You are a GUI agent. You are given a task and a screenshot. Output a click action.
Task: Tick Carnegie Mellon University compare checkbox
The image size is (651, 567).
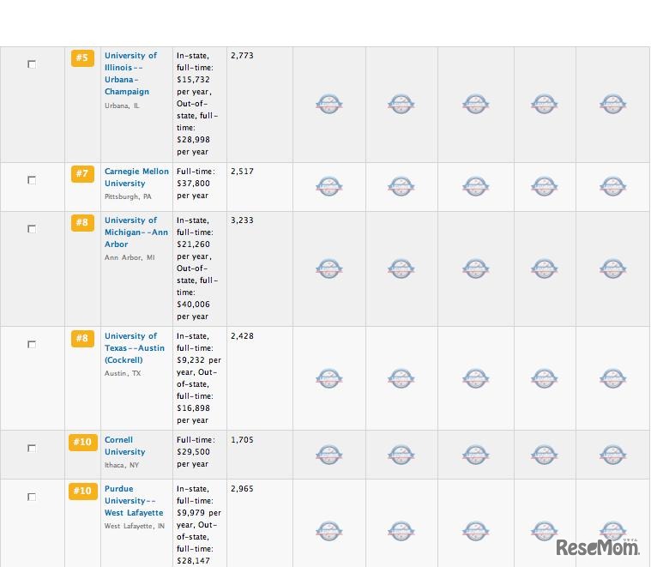[x=32, y=180]
